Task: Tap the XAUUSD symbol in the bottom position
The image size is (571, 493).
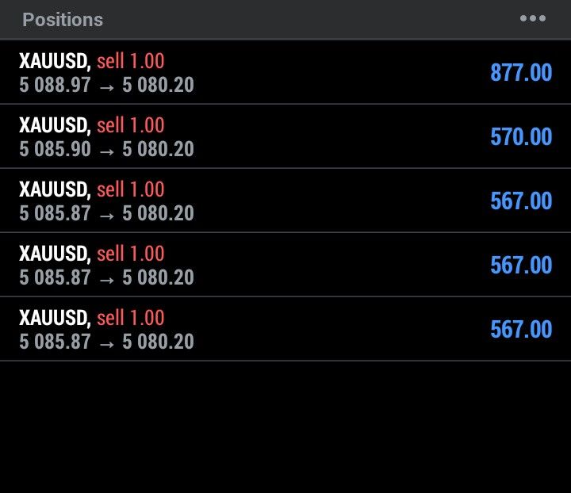Action: pyautogui.click(x=54, y=318)
